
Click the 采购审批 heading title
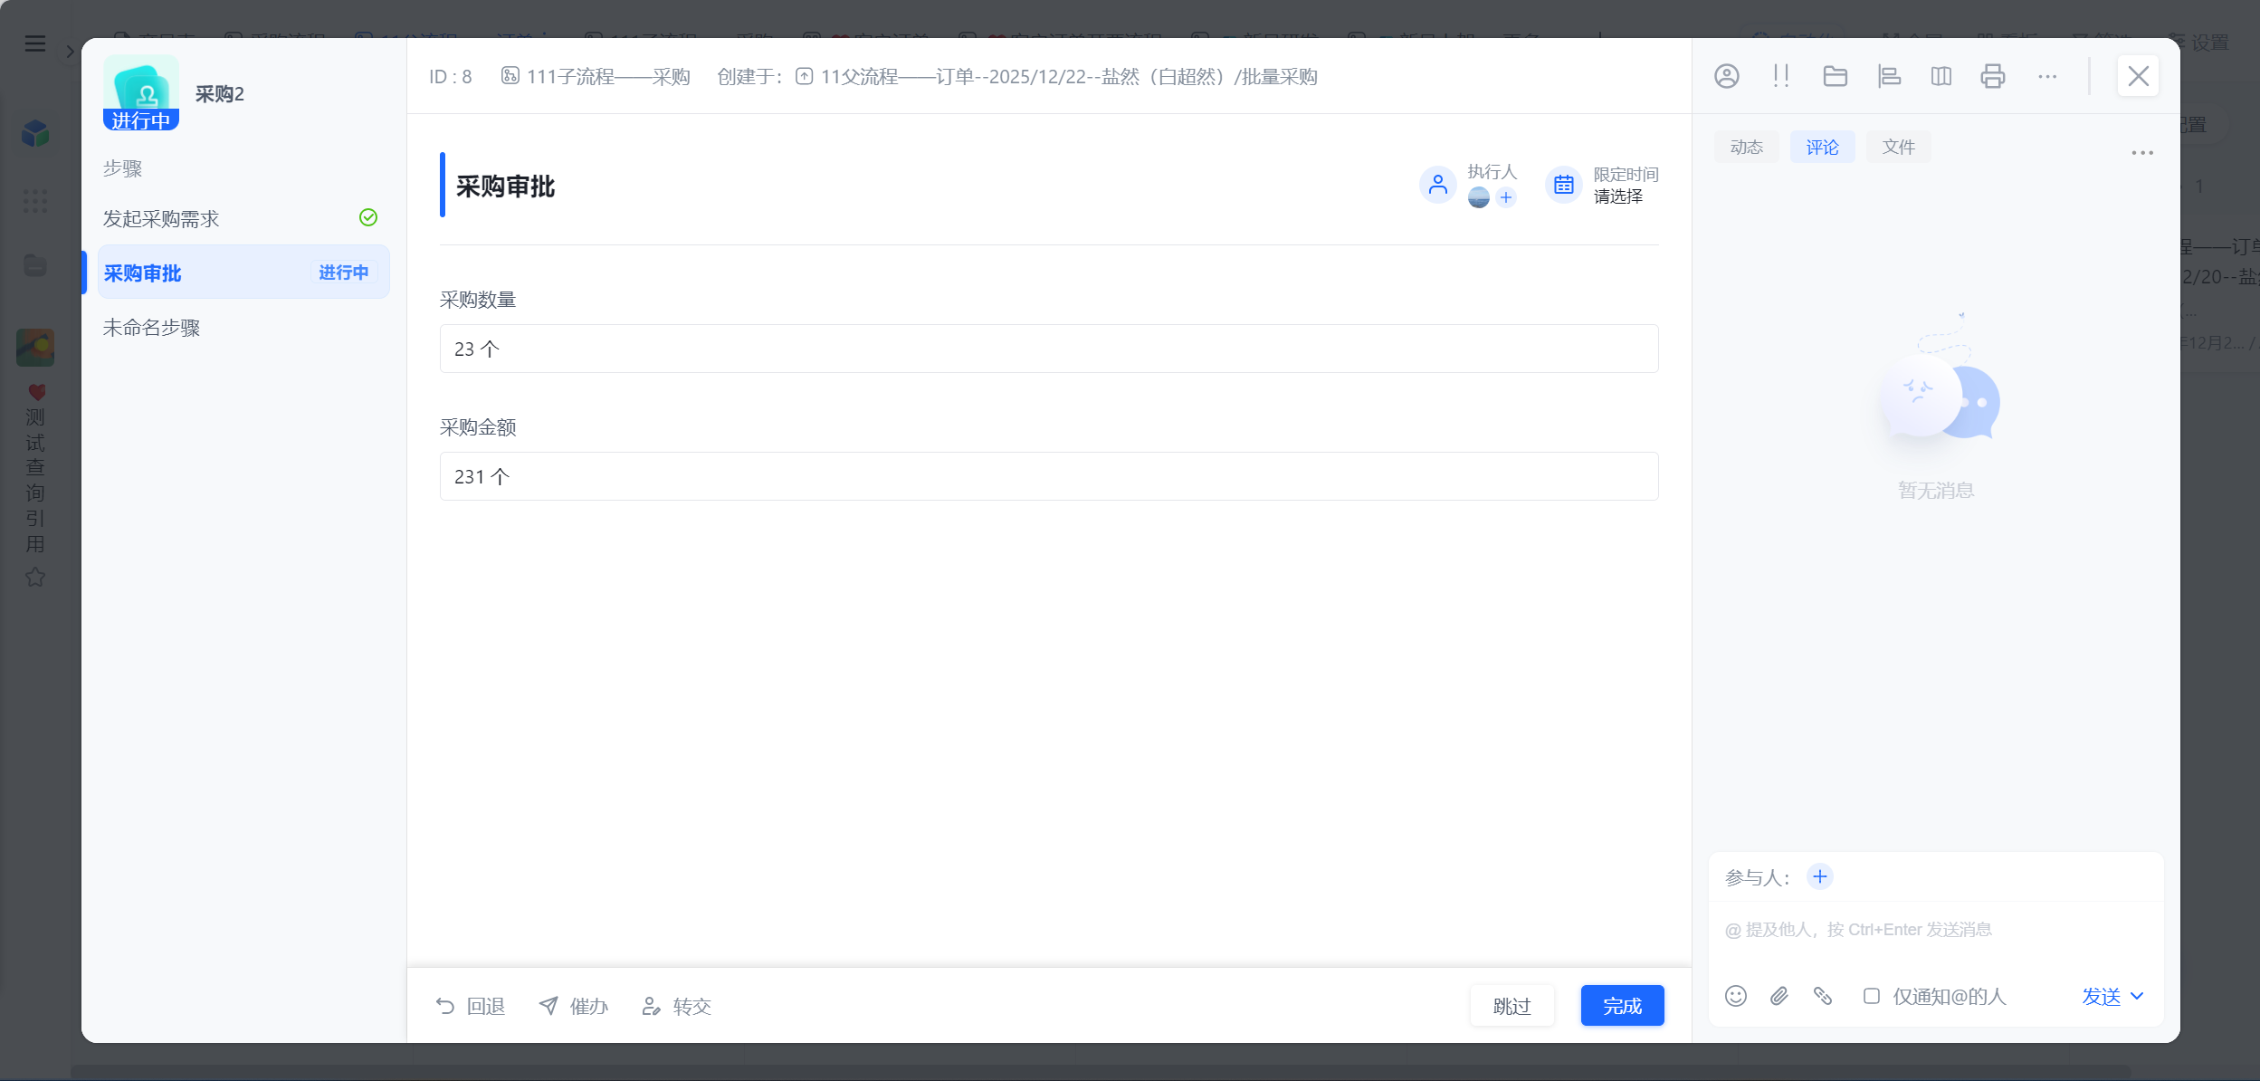(505, 187)
